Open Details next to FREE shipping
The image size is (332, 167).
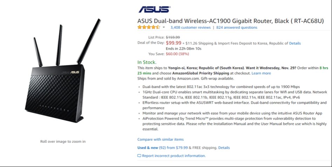coord(224,148)
